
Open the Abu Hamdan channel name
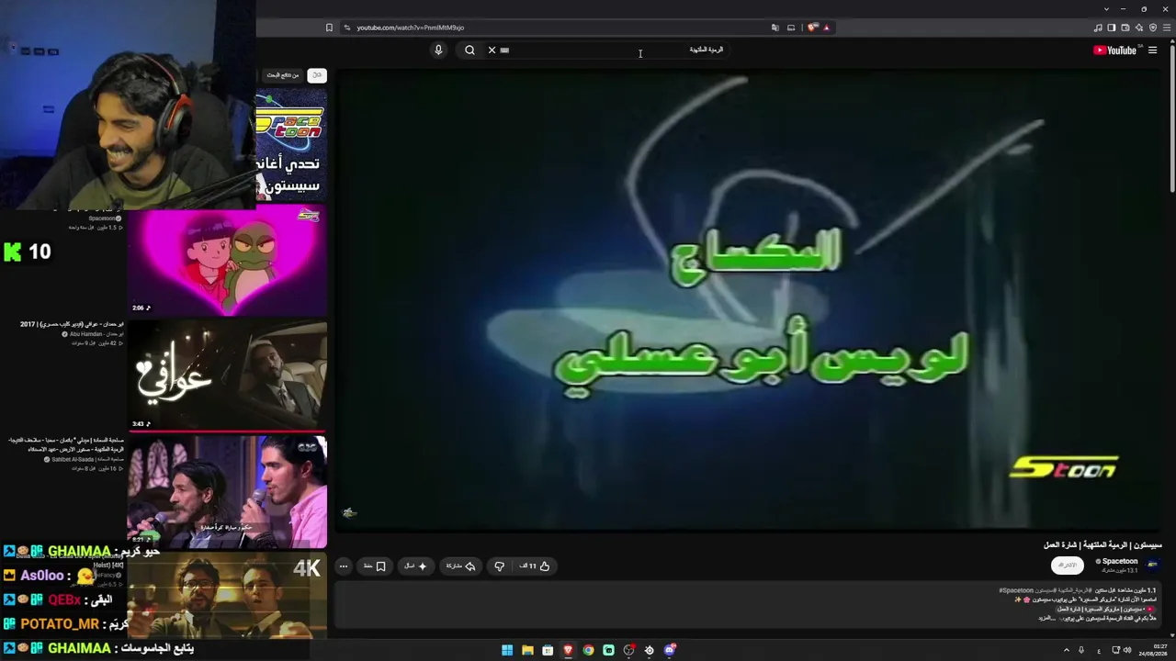96,333
